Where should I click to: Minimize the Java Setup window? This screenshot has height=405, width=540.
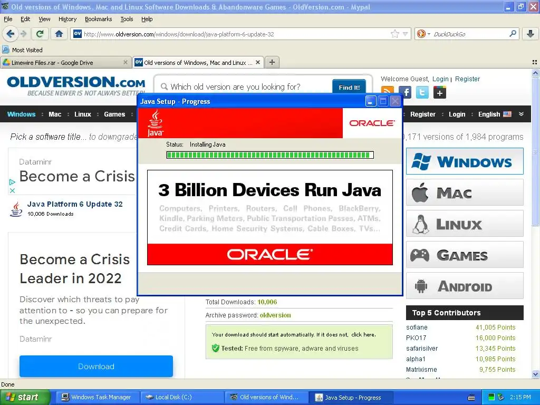coord(371,101)
